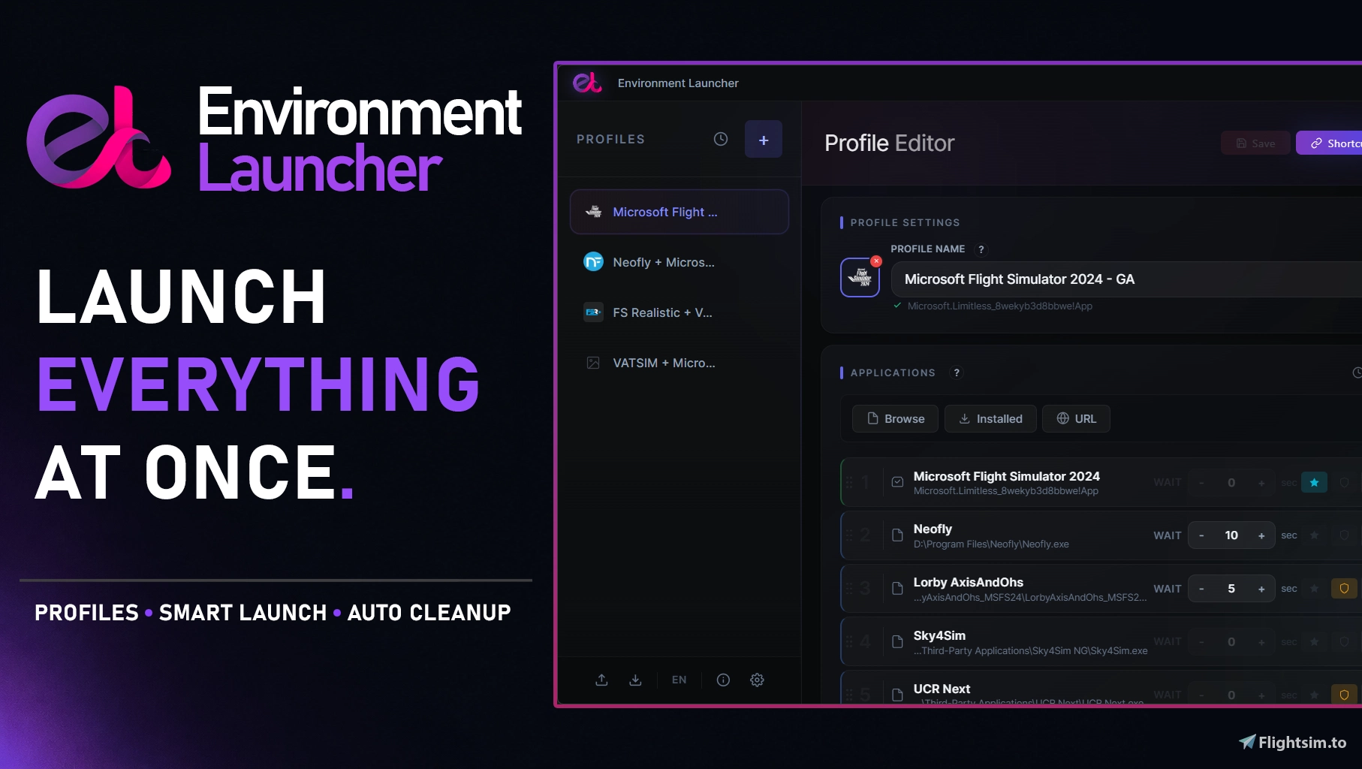
Task: Select the Neofly + Micros... profile
Action: [x=679, y=262]
